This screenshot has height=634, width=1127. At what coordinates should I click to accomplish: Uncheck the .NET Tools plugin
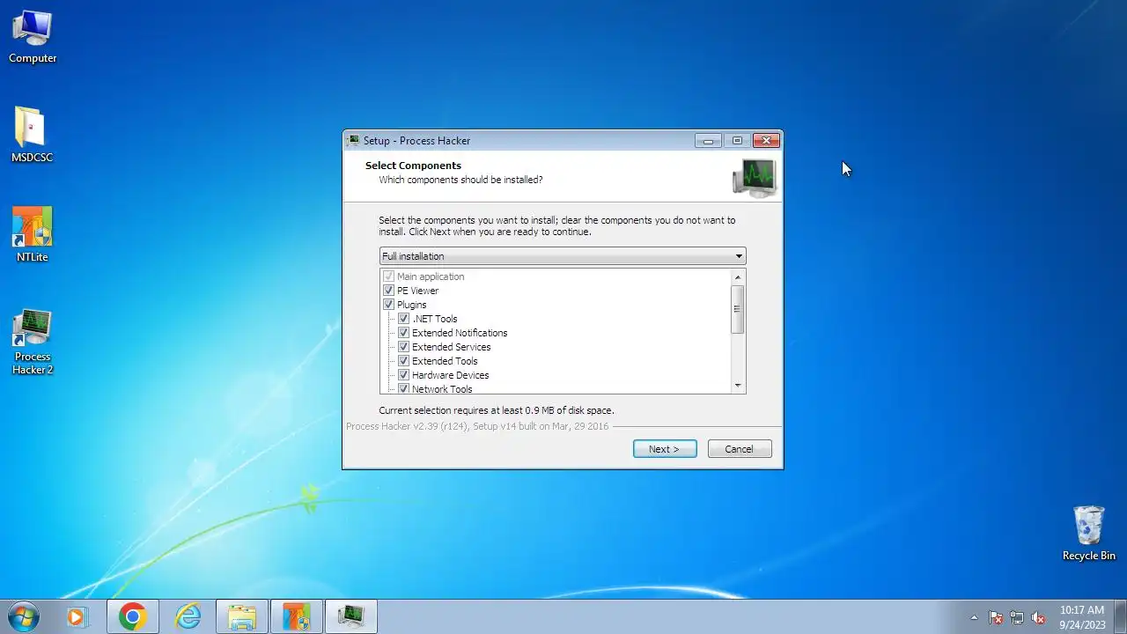[403, 319]
